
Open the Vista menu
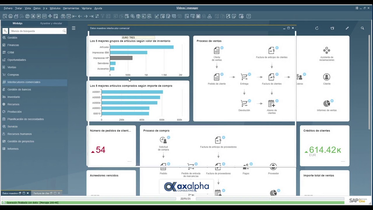pyautogui.click(x=28, y=8)
